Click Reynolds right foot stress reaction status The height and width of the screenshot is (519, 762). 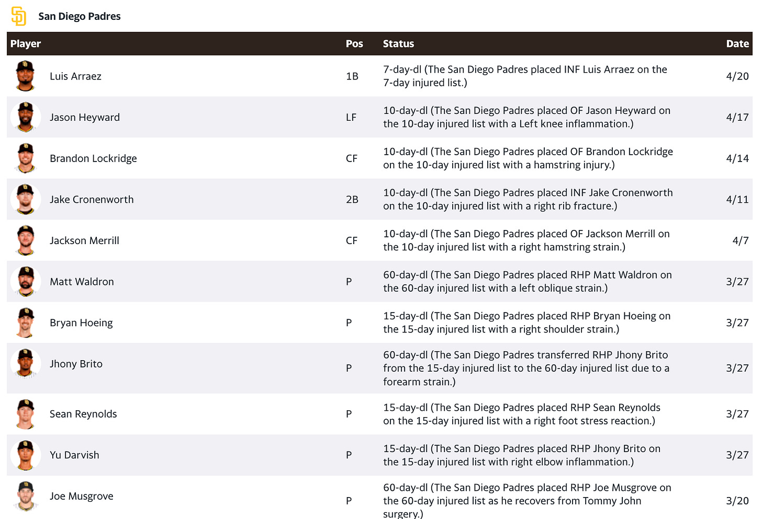click(x=522, y=414)
